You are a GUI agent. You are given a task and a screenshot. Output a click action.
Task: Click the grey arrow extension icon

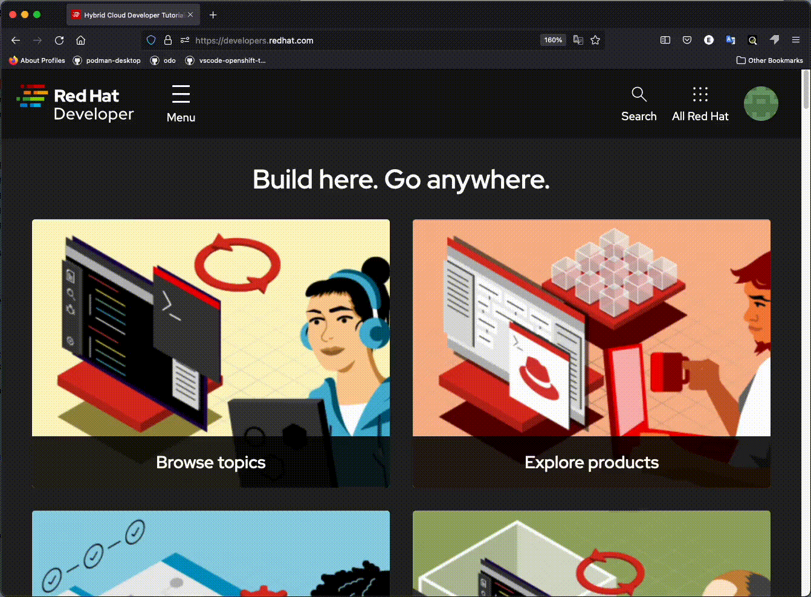(x=774, y=40)
